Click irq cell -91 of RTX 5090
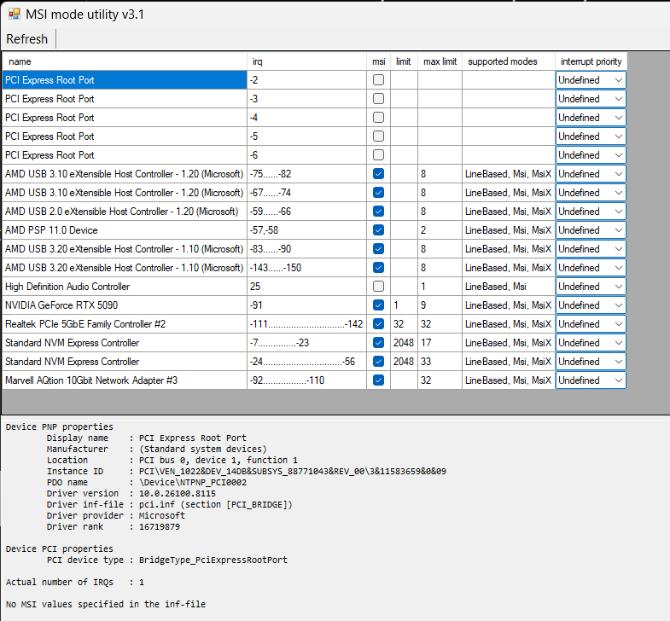 (306, 305)
